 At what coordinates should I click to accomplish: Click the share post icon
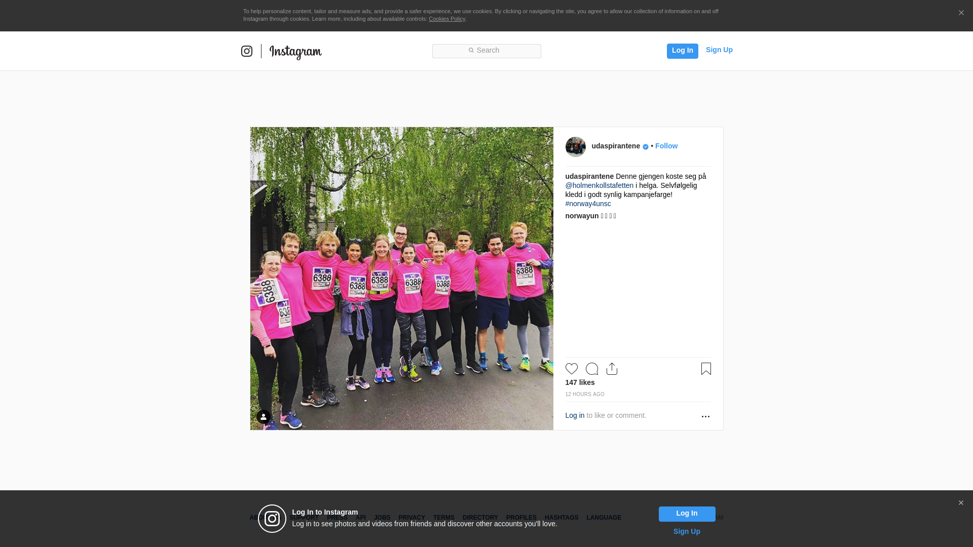[x=612, y=369]
